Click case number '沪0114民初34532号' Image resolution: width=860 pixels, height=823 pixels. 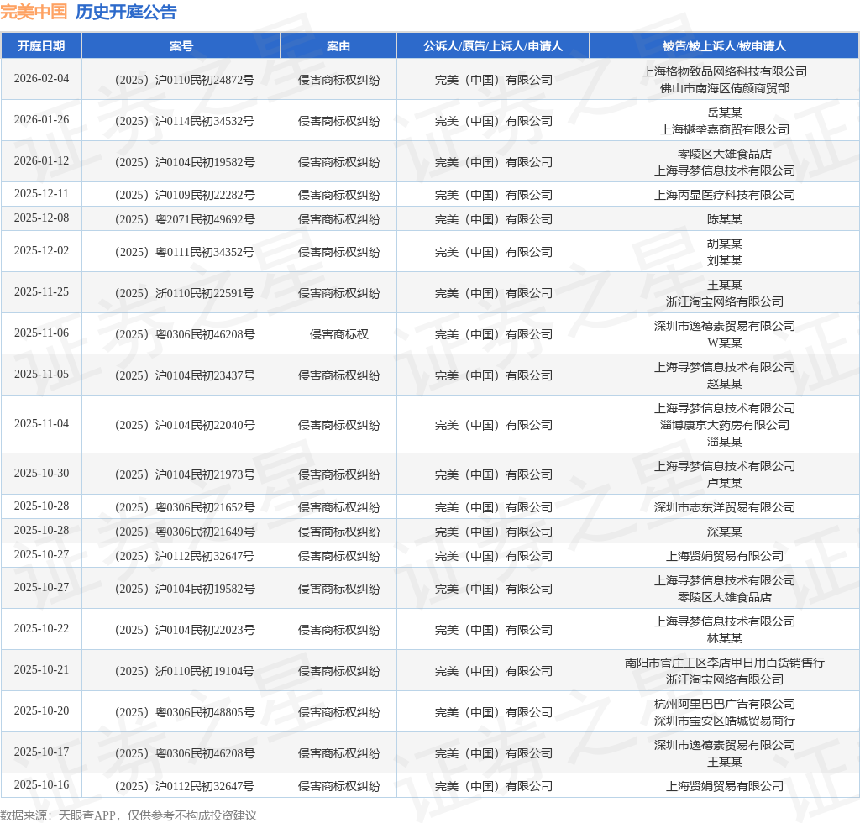(205, 121)
